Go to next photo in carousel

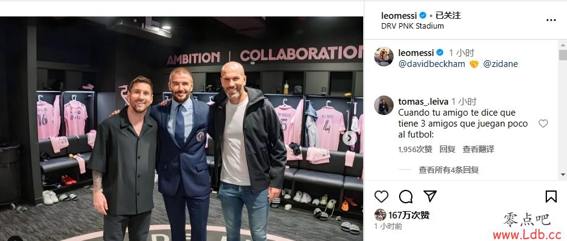coord(350,138)
